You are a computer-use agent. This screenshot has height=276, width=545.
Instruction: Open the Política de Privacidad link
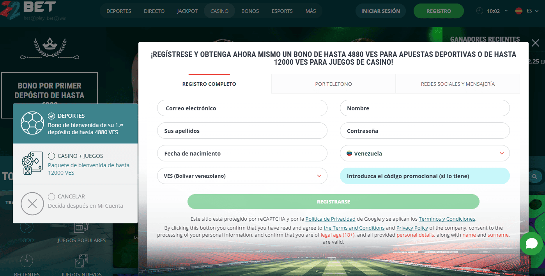tap(330, 219)
